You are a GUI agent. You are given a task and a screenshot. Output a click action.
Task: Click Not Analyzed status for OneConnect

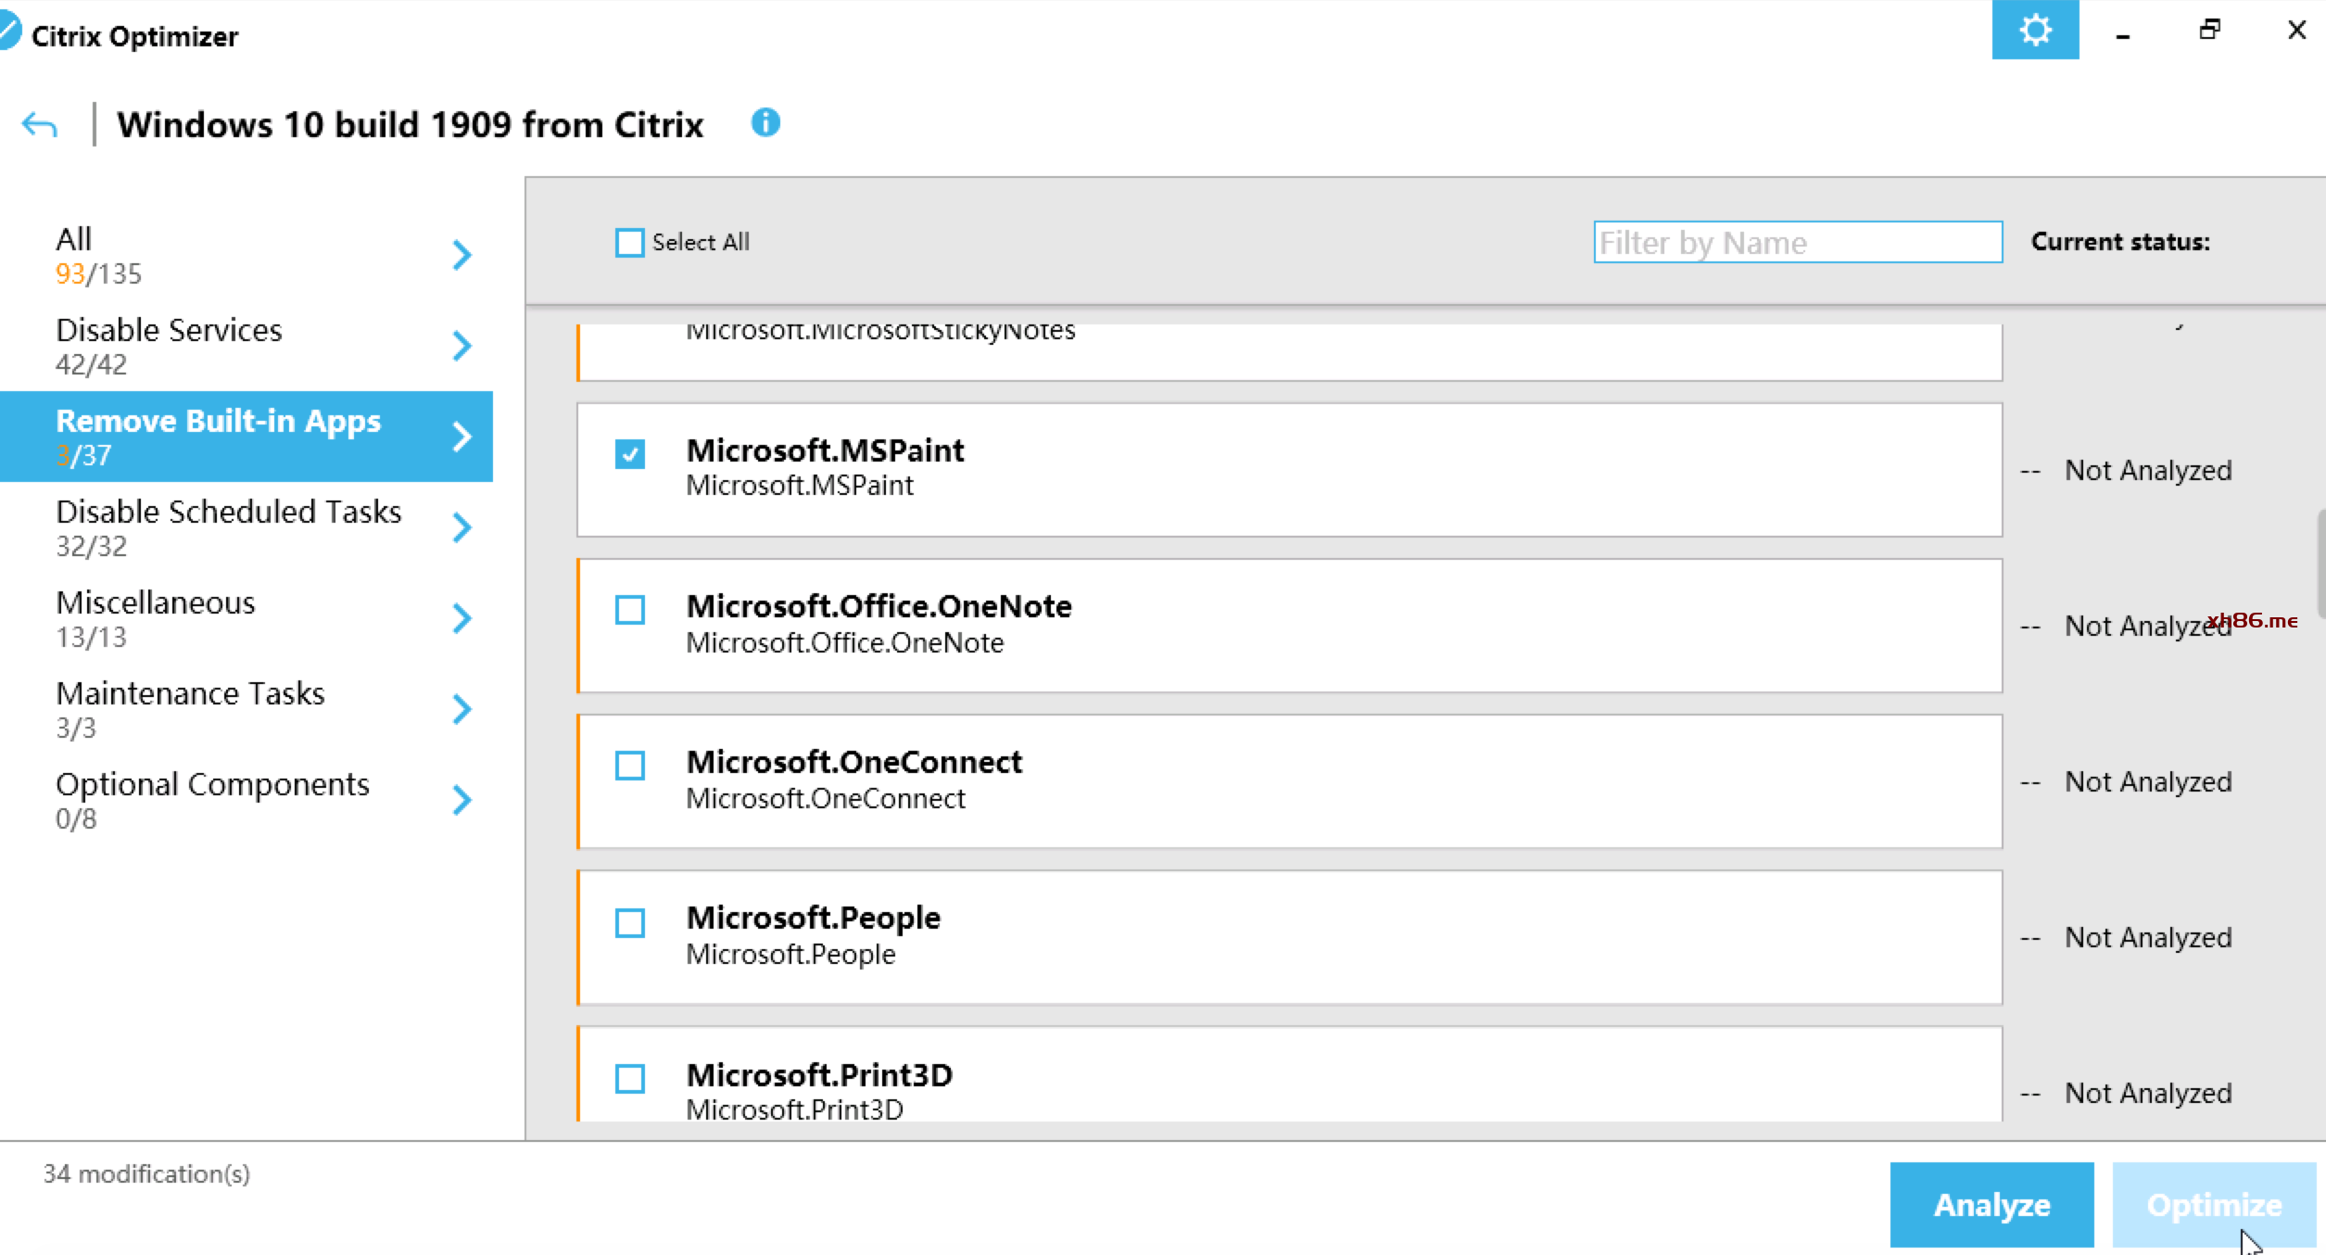pos(2148,782)
